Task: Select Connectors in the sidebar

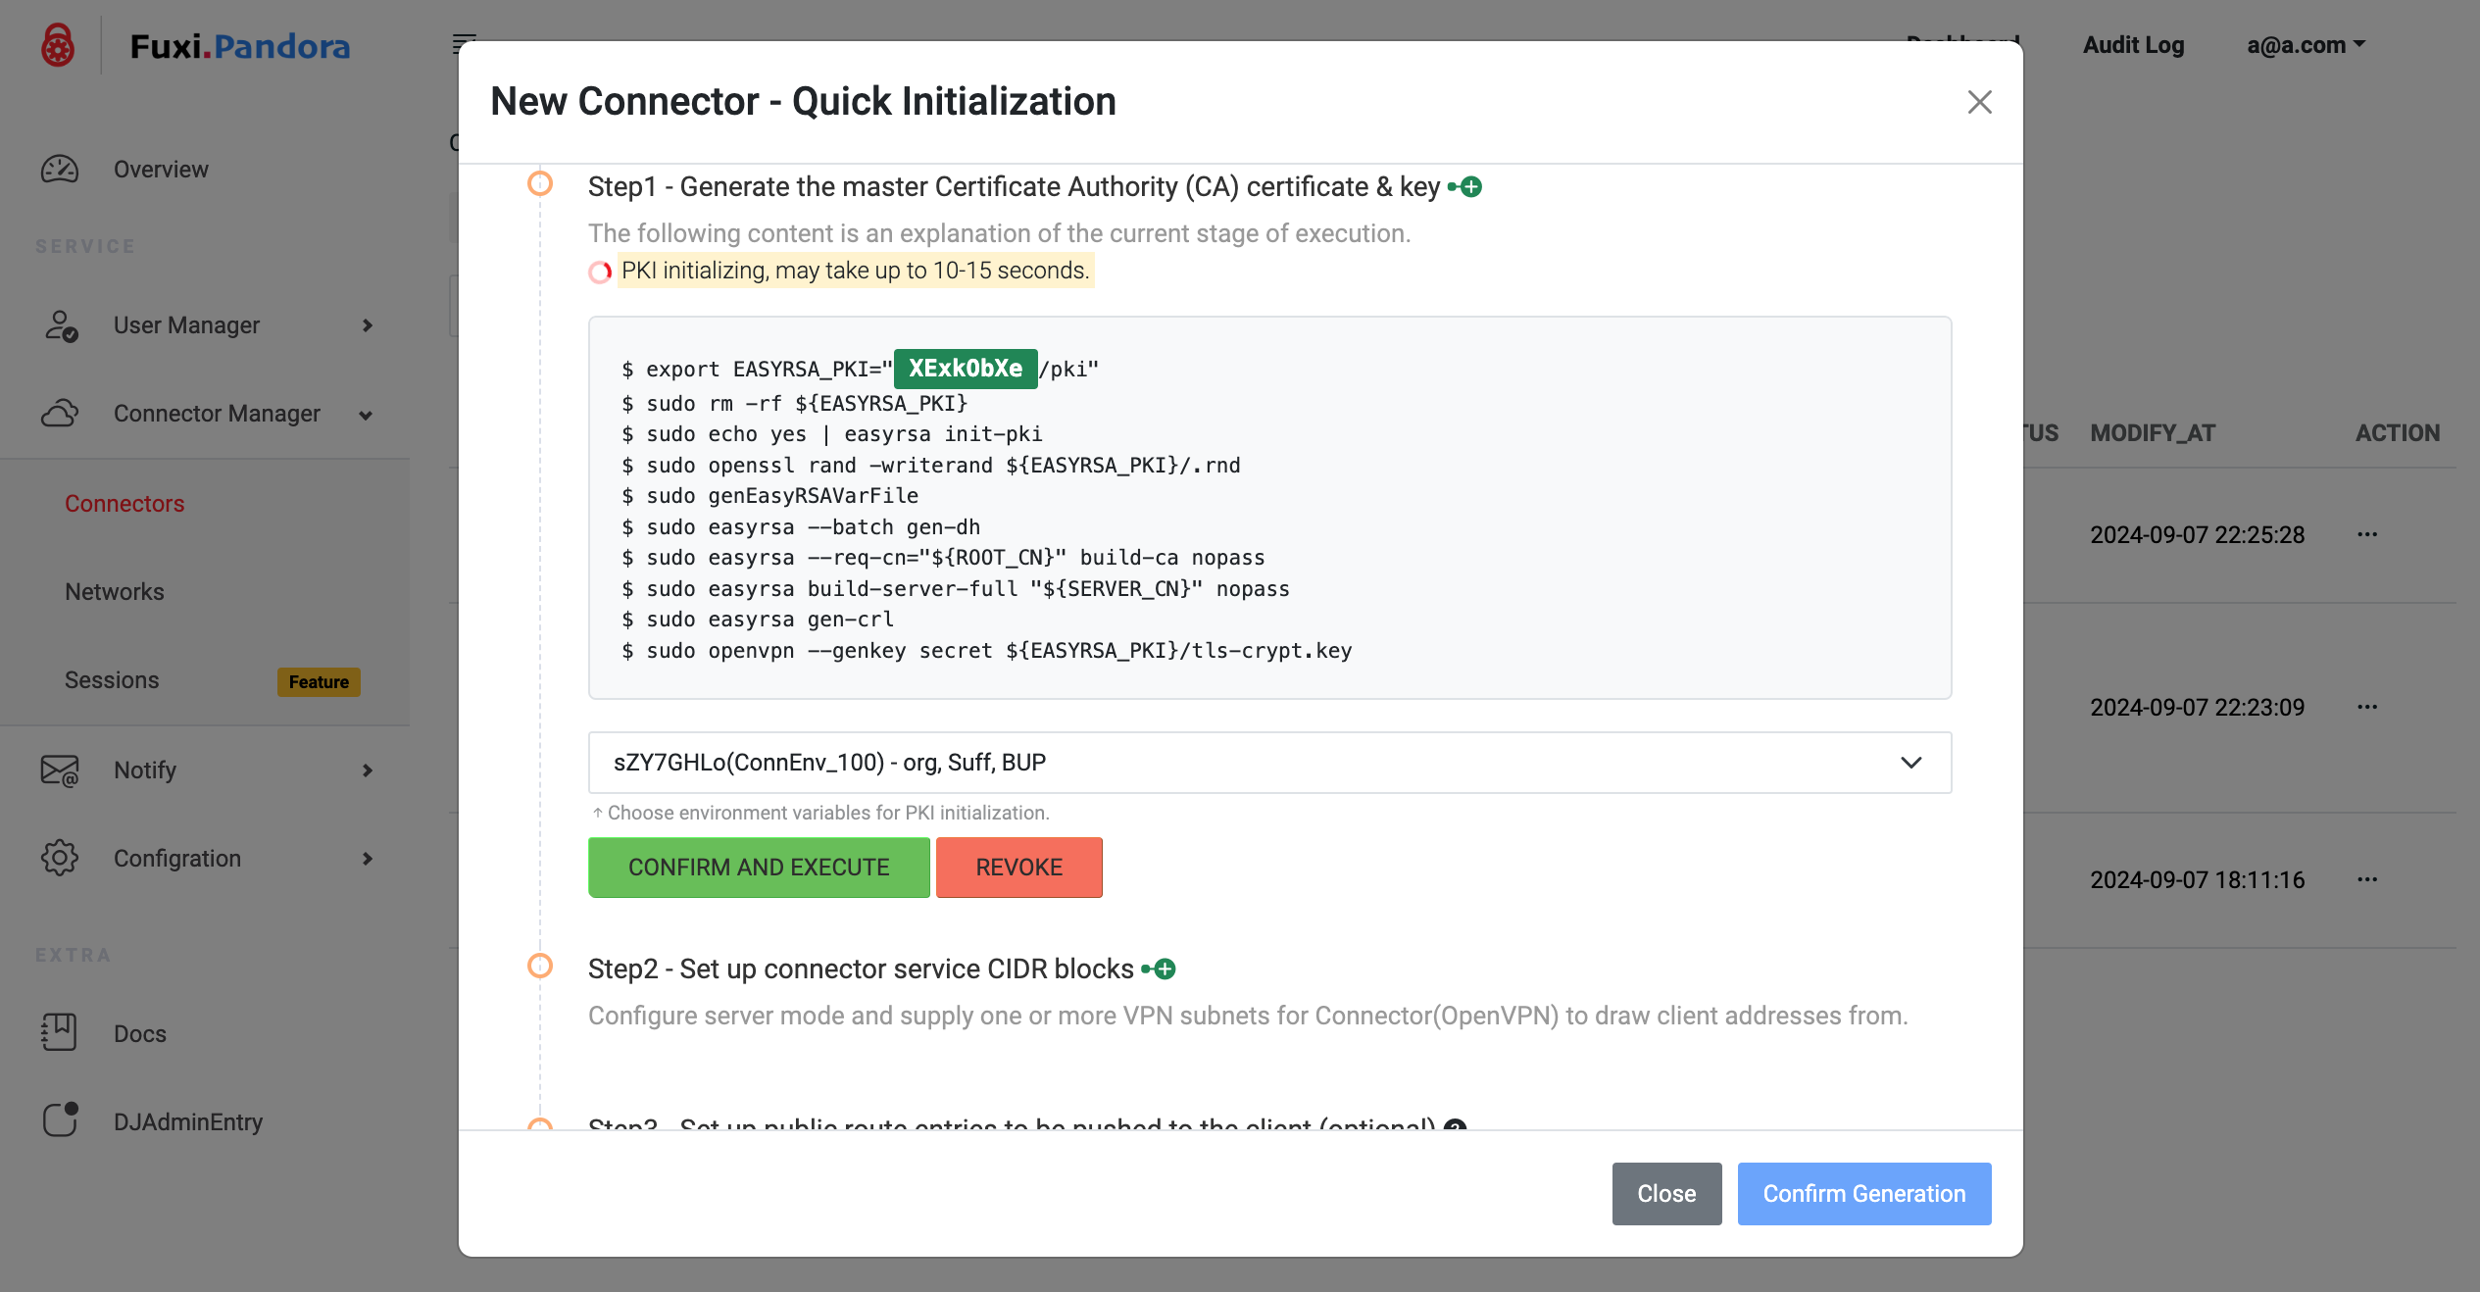Action: [124, 503]
